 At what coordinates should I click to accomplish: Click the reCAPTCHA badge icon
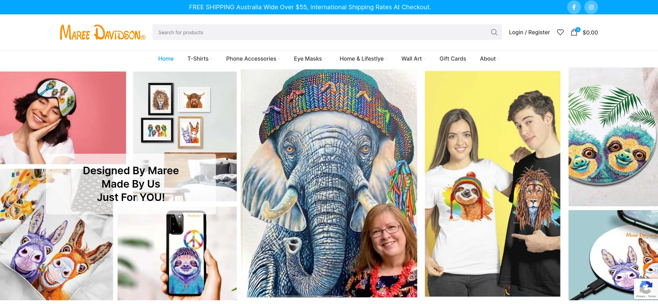click(x=646, y=289)
